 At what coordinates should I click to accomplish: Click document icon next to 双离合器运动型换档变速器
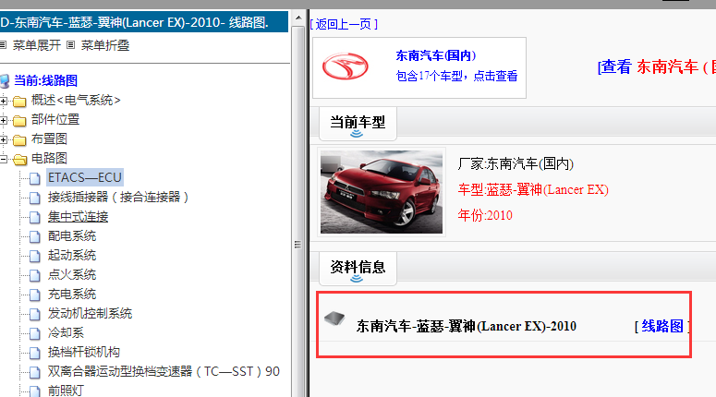click(35, 372)
